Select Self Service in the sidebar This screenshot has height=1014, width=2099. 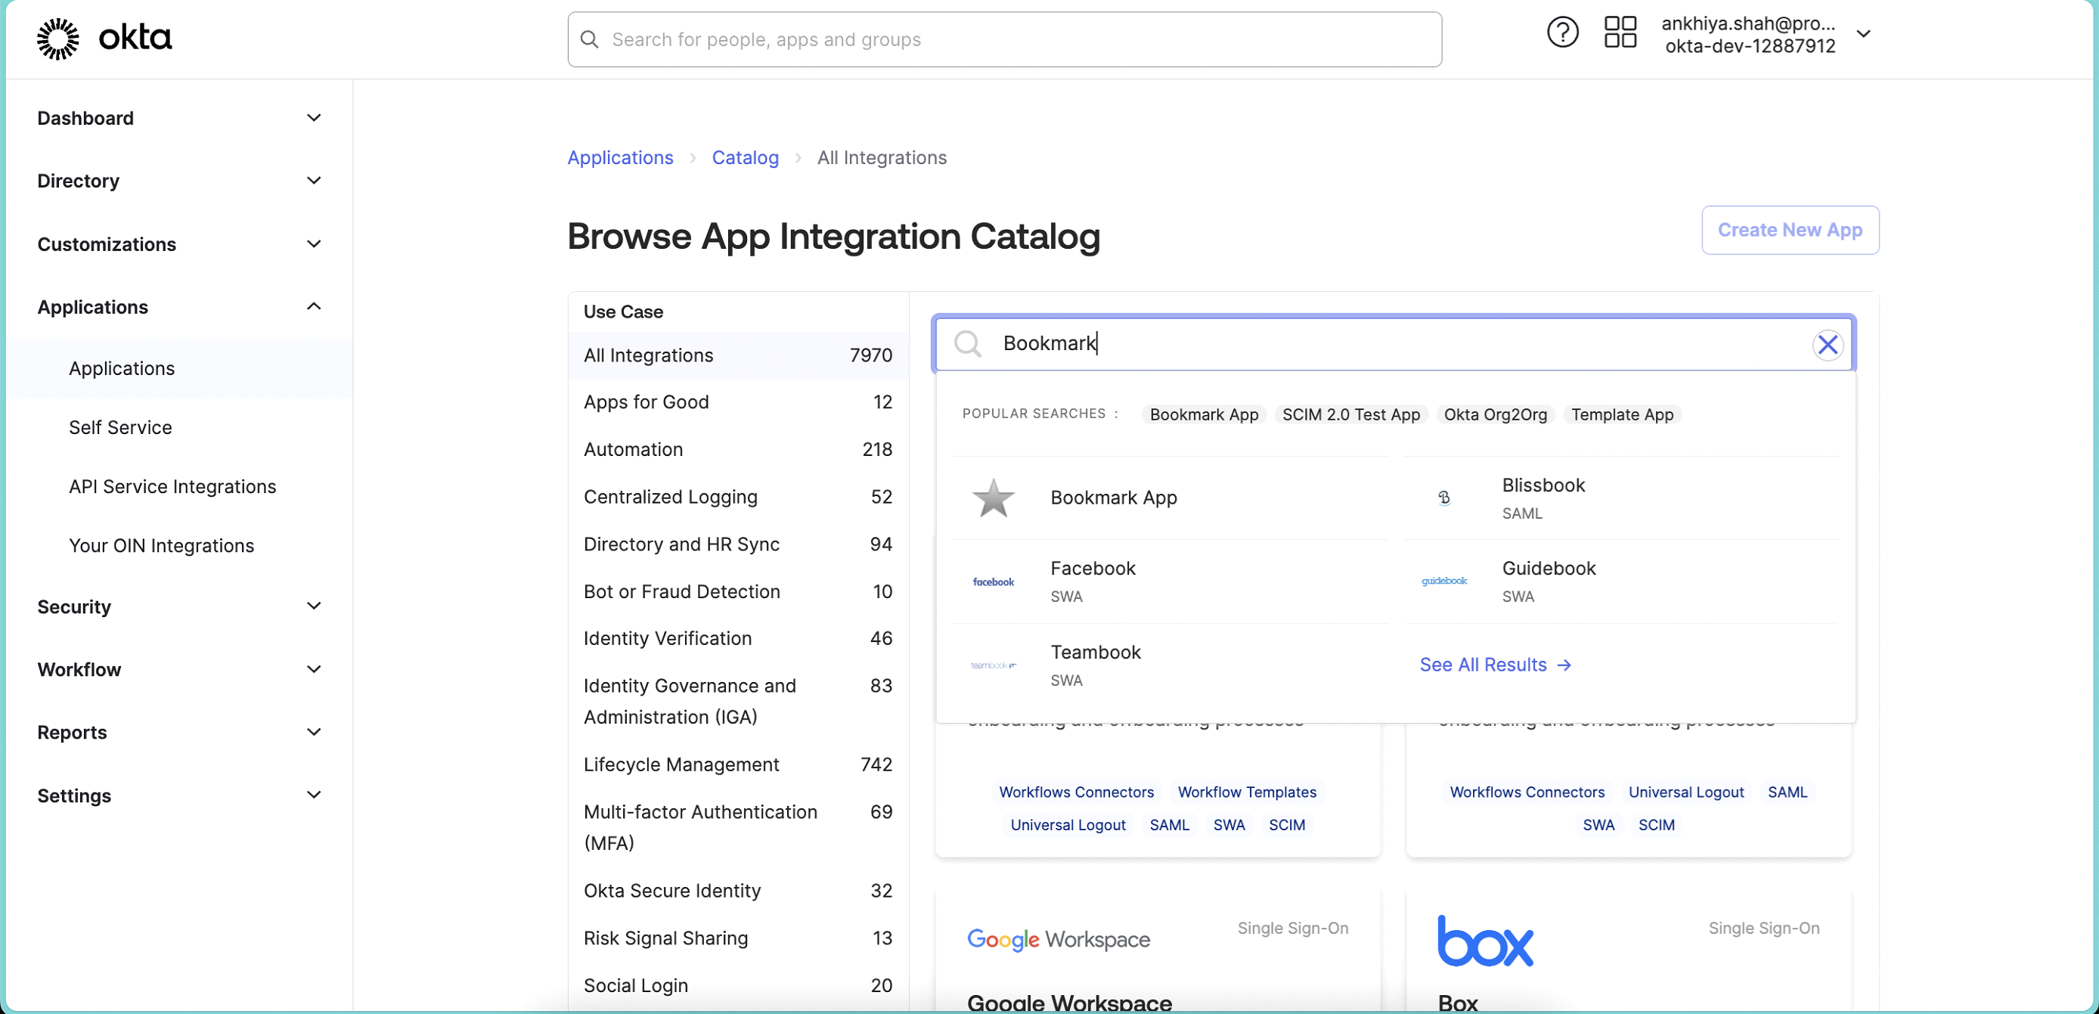point(119,427)
